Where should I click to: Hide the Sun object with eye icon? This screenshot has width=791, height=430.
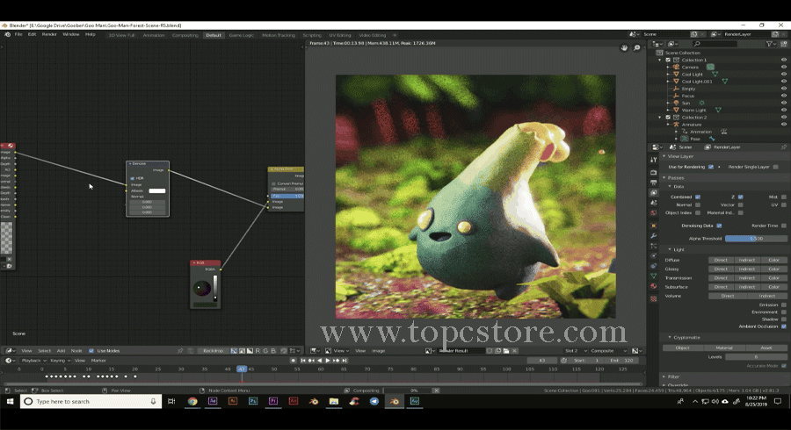783,103
